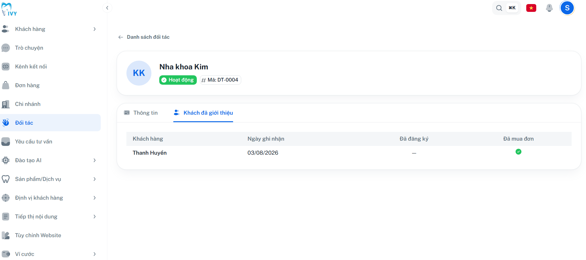Click the Đơn hàng shopping bag icon

(6, 85)
